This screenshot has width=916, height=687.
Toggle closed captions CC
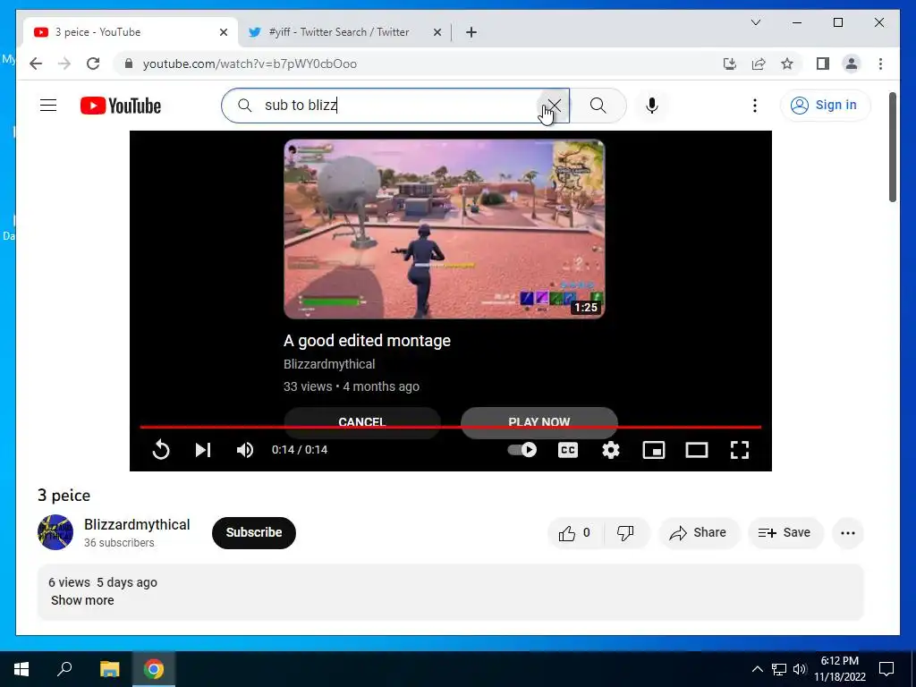pyautogui.click(x=568, y=450)
